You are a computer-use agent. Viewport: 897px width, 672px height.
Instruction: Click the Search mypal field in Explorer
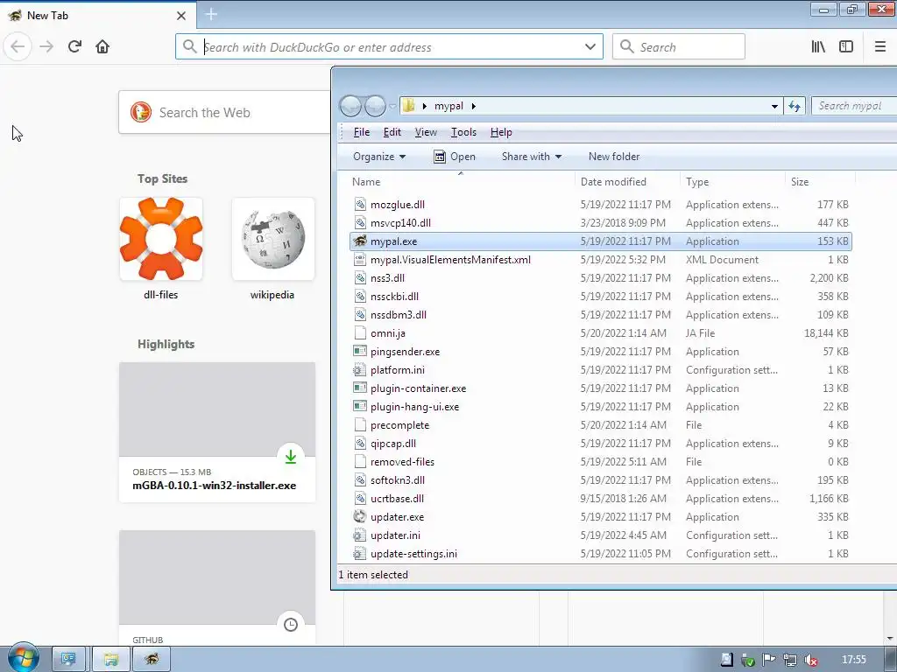853,106
